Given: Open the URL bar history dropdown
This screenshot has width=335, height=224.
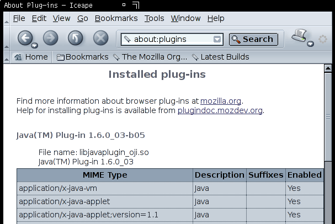Looking at the screenshot, I should tap(217, 39).
